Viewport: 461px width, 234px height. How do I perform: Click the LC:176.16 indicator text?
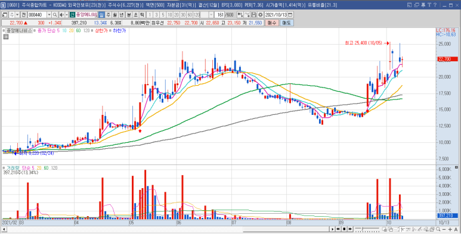(x=445, y=30)
